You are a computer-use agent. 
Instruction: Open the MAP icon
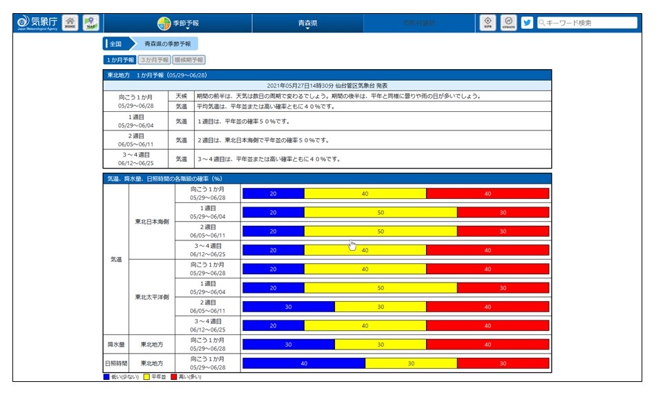91,23
